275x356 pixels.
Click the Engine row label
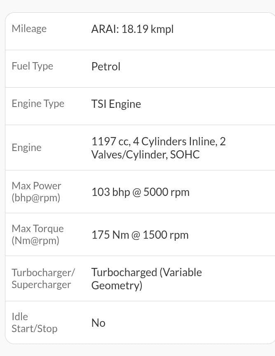[26, 148]
